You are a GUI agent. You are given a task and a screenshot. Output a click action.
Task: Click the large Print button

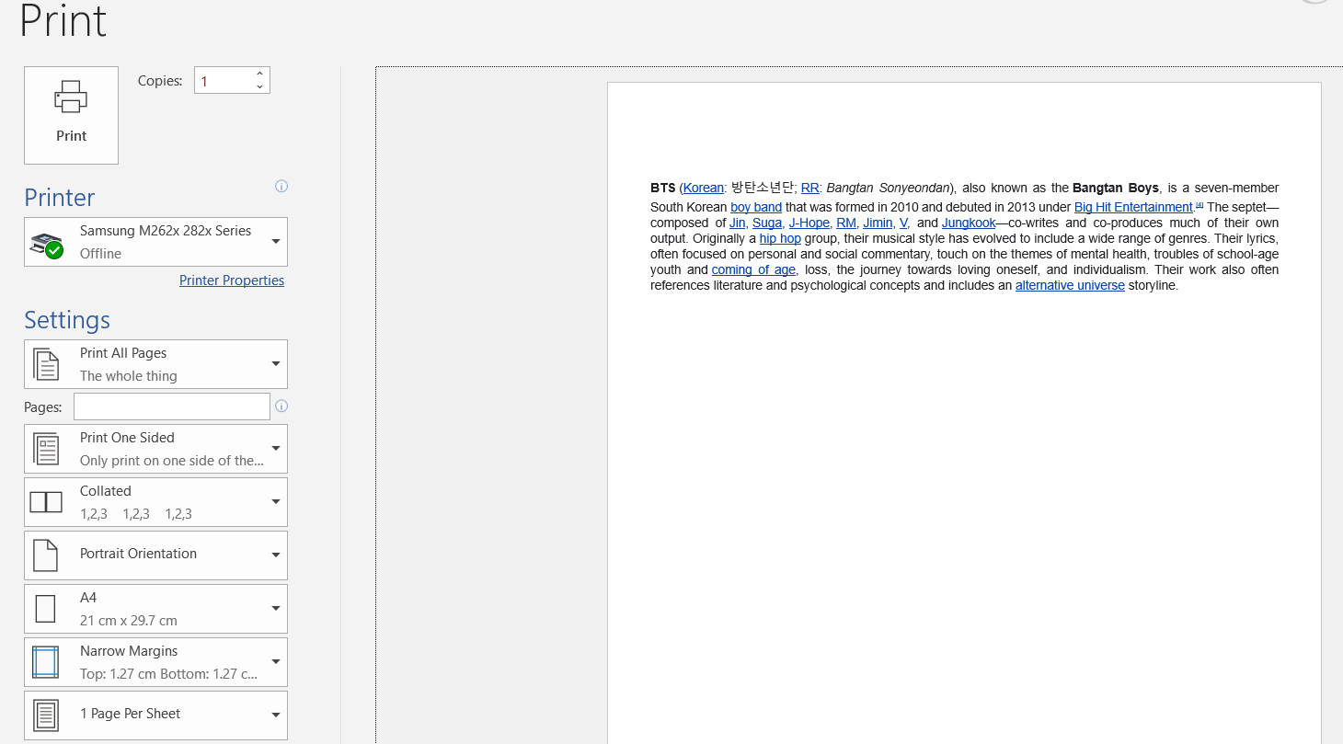[x=71, y=115]
